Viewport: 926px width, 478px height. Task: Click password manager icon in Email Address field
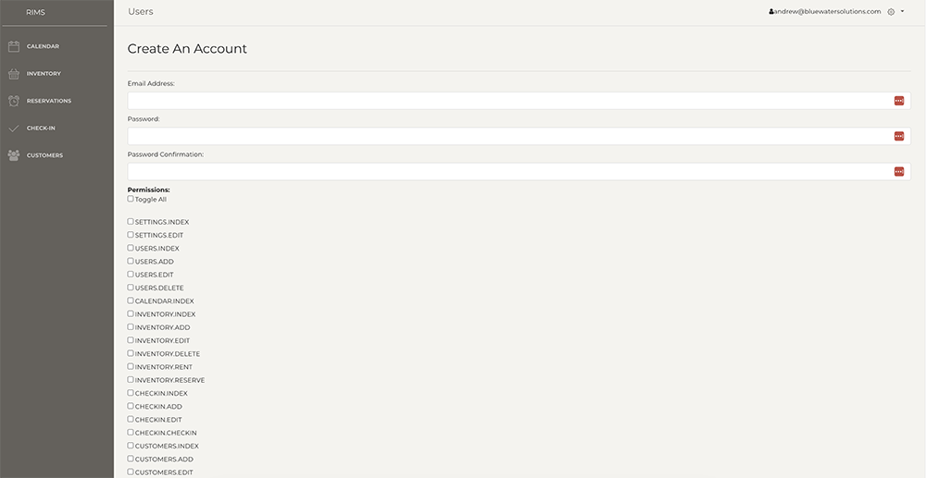[x=899, y=101]
